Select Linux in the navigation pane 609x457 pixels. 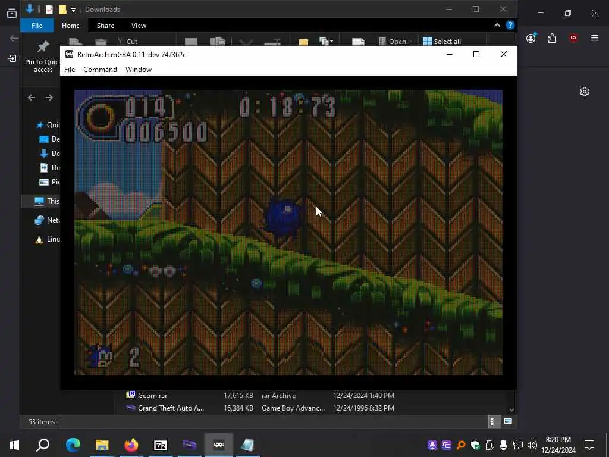47,239
